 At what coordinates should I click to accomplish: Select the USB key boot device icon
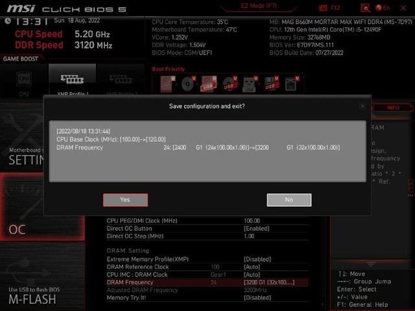click(250, 84)
